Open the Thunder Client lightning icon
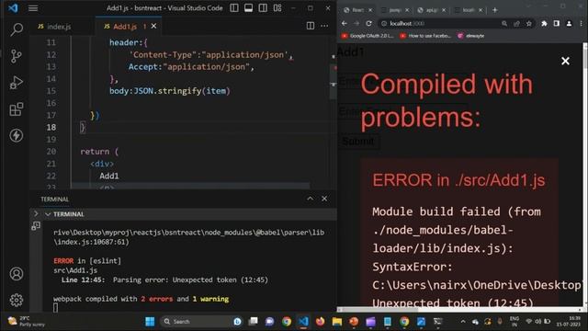Viewport: 588px width, 331px height. pos(17,135)
